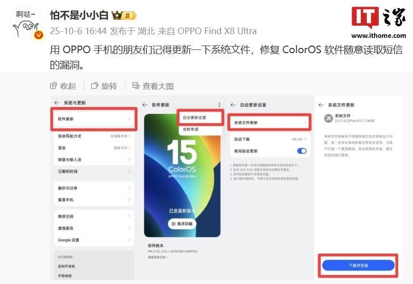Open the three-dot menu in 软件更新

click(220, 105)
